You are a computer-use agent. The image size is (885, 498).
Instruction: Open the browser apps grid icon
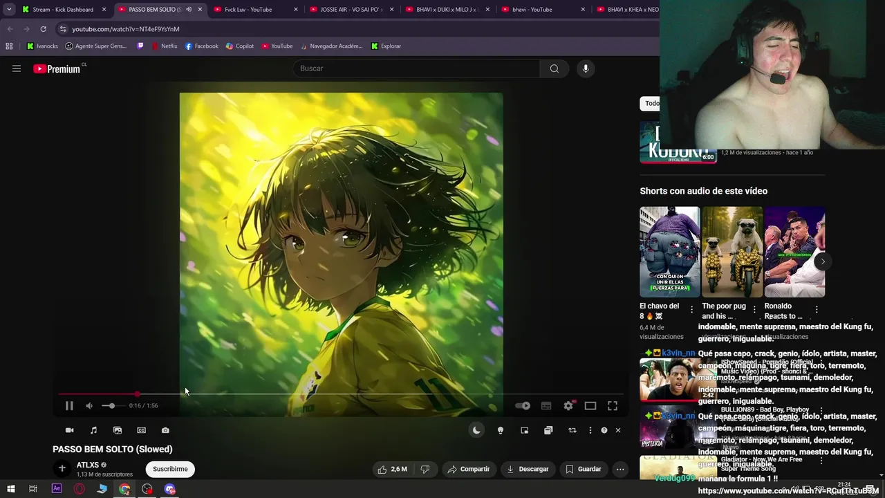point(9,46)
